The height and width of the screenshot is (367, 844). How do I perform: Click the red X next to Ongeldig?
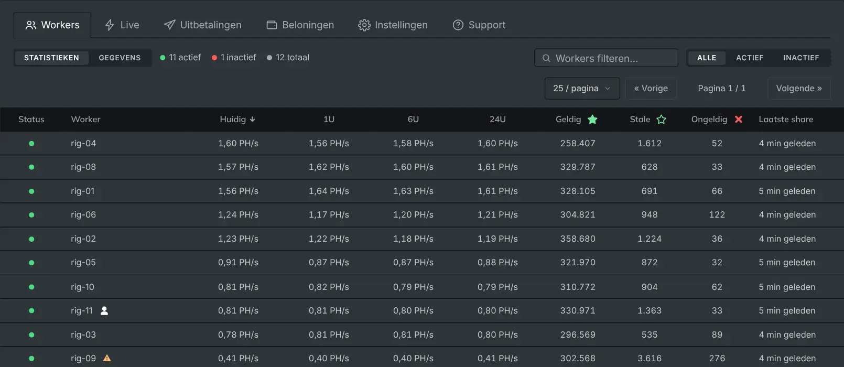(x=739, y=120)
